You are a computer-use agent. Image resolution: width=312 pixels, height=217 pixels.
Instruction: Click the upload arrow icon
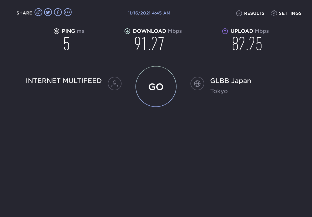[x=225, y=31]
